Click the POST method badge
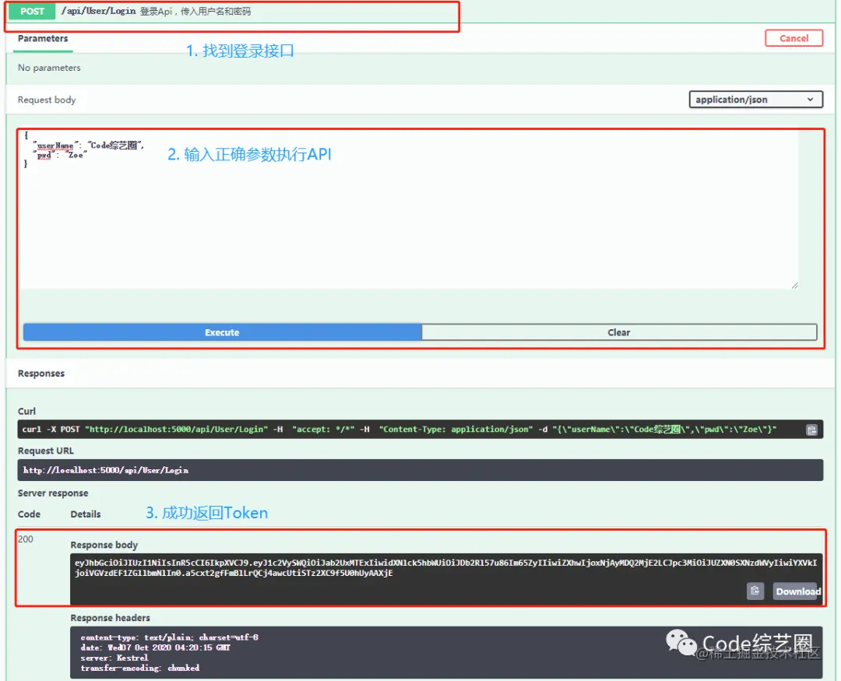 (x=32, y=11)
